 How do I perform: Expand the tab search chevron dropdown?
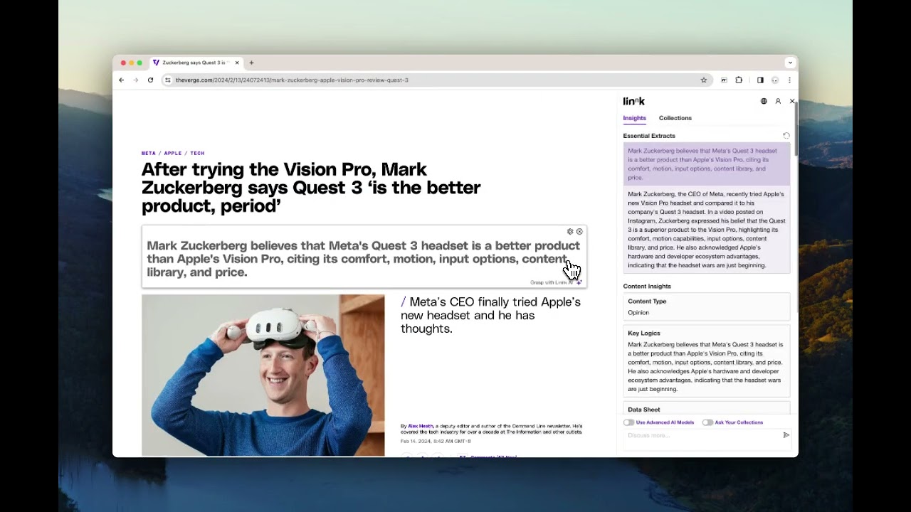[790, 63]
